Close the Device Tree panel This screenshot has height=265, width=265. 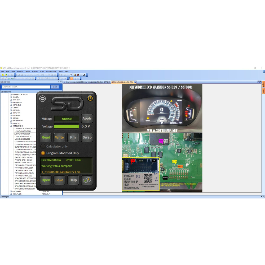[x=61, y=82]
